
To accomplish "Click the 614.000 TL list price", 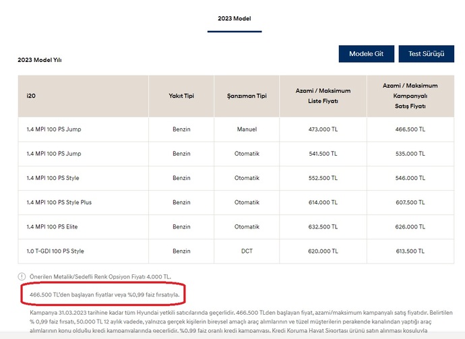I will [x=323, y=202].
